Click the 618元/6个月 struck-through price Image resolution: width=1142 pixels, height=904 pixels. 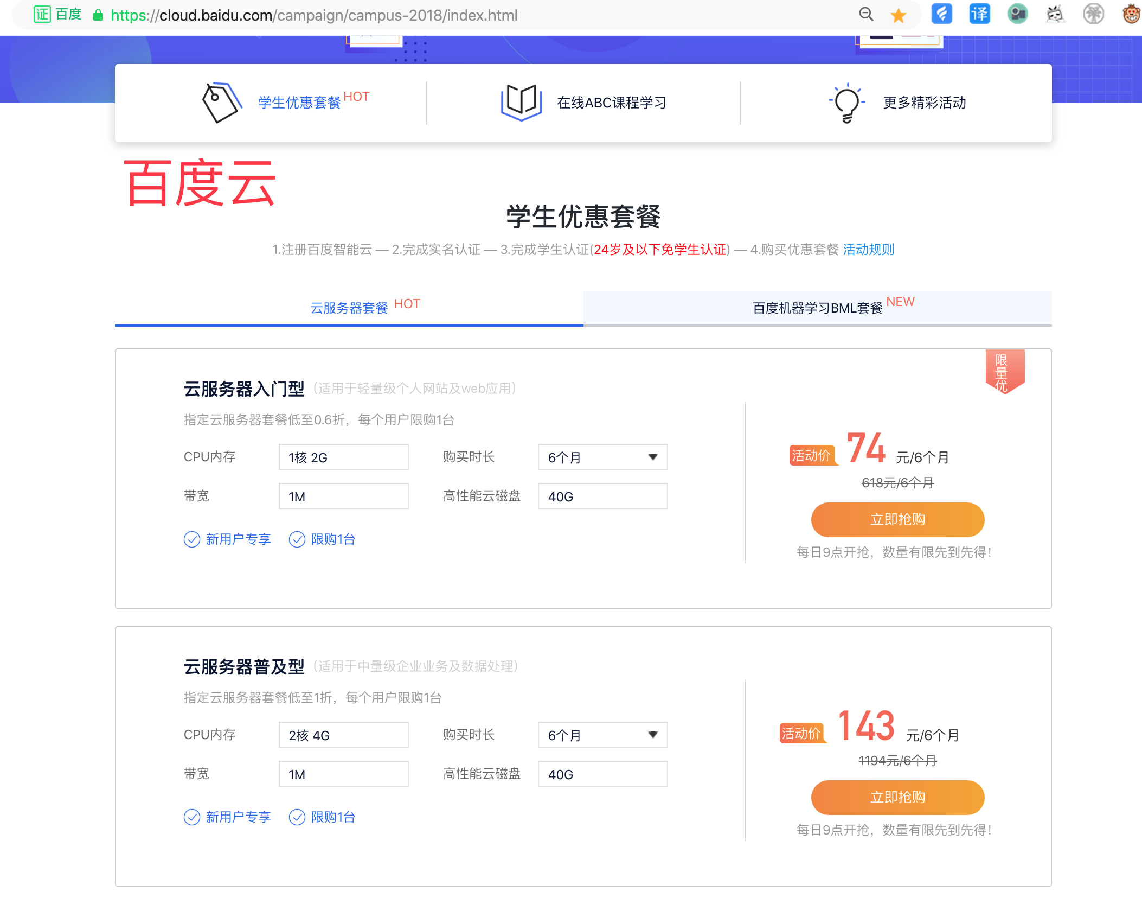tap(897, 483)
